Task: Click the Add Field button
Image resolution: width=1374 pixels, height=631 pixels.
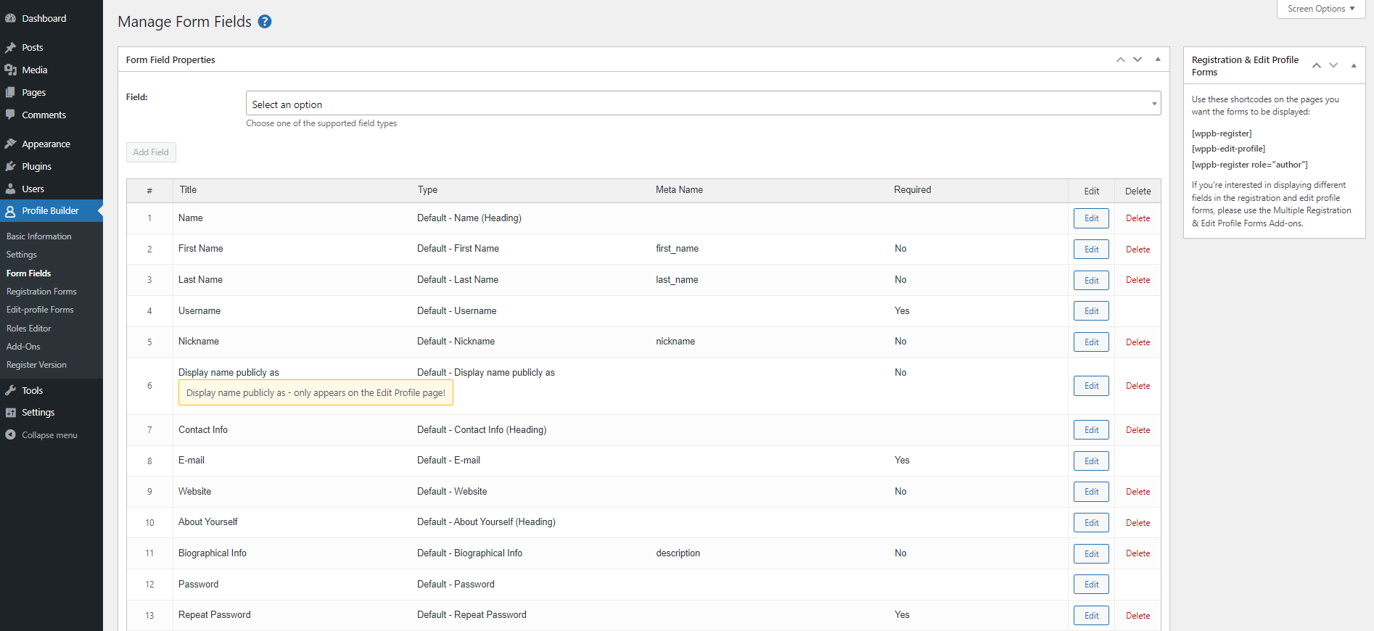Action: (x=151, y=152)
